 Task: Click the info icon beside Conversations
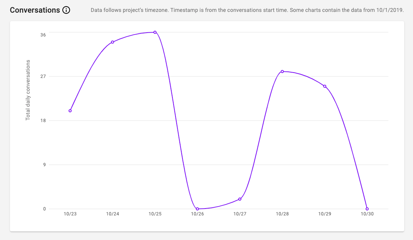tap(66, 10)
